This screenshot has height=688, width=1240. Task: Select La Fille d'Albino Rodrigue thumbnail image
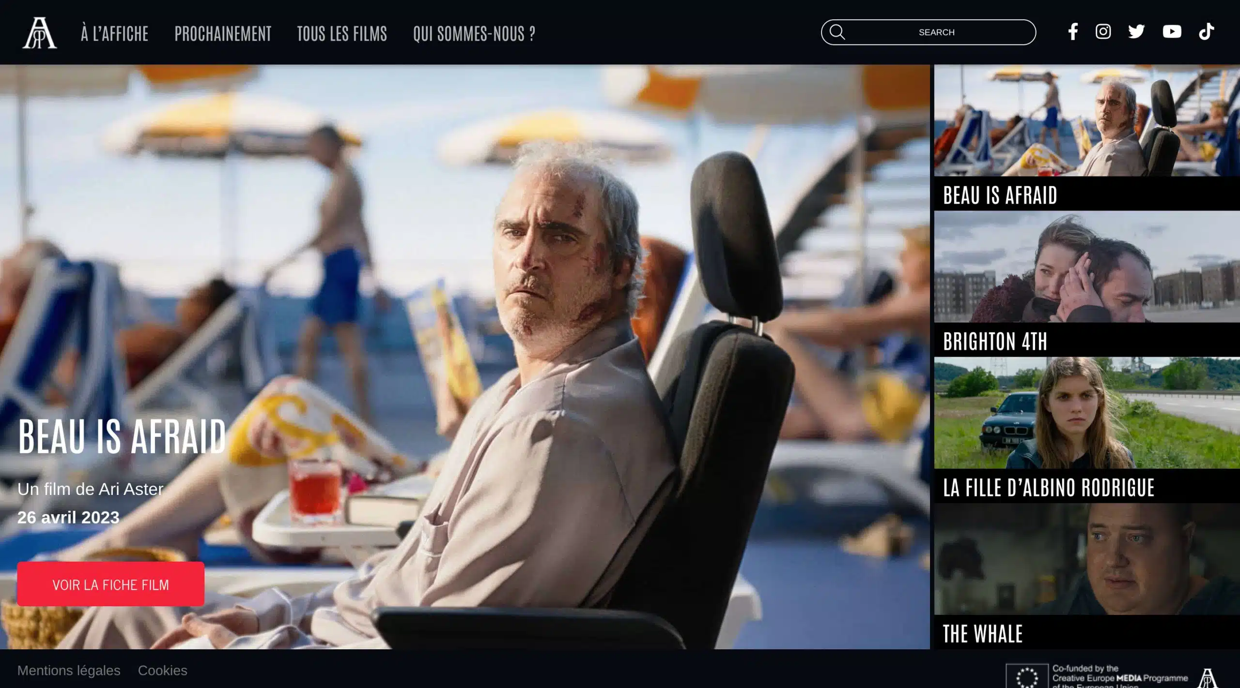click(1087, 413)
